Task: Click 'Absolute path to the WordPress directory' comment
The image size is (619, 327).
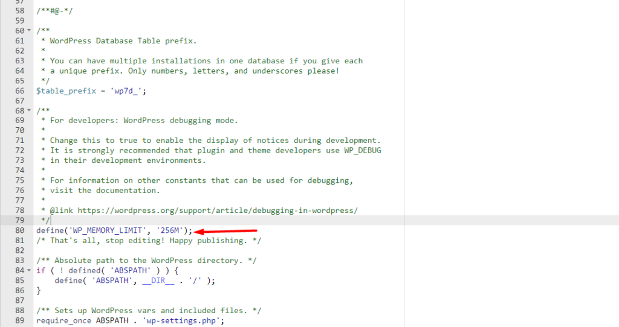Action: [x=146, y=261]
